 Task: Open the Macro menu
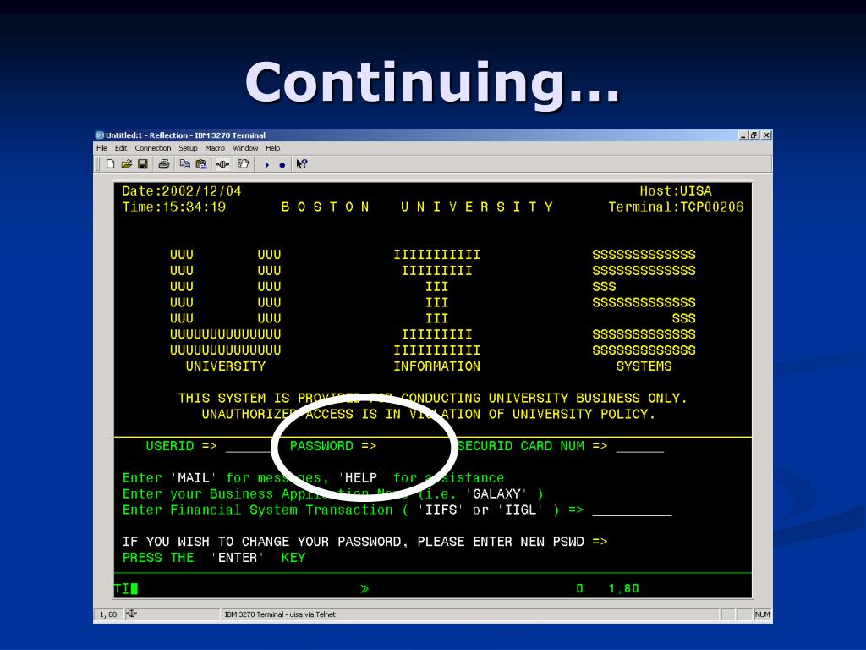pyautogui.click(x=215, y=148)
